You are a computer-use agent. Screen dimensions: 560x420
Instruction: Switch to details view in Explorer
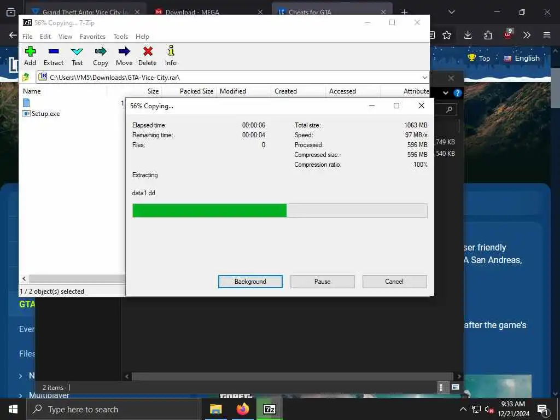[x=441, y=387]
